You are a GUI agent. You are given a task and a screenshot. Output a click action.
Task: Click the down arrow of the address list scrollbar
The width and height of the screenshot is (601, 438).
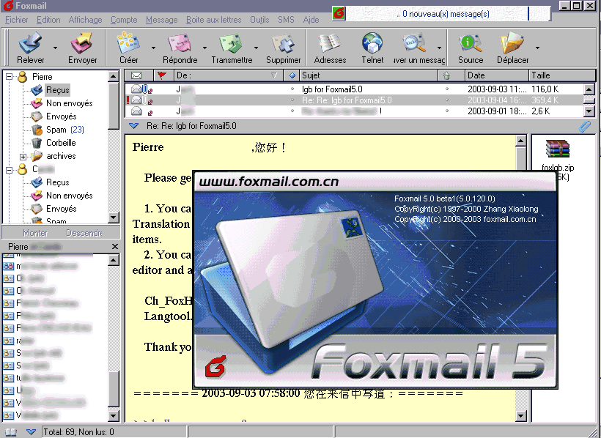(x=114, y=416)
